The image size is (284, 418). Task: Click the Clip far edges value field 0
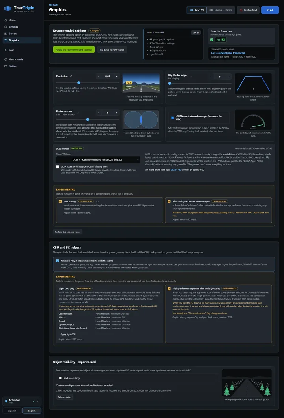click(220, 77)
